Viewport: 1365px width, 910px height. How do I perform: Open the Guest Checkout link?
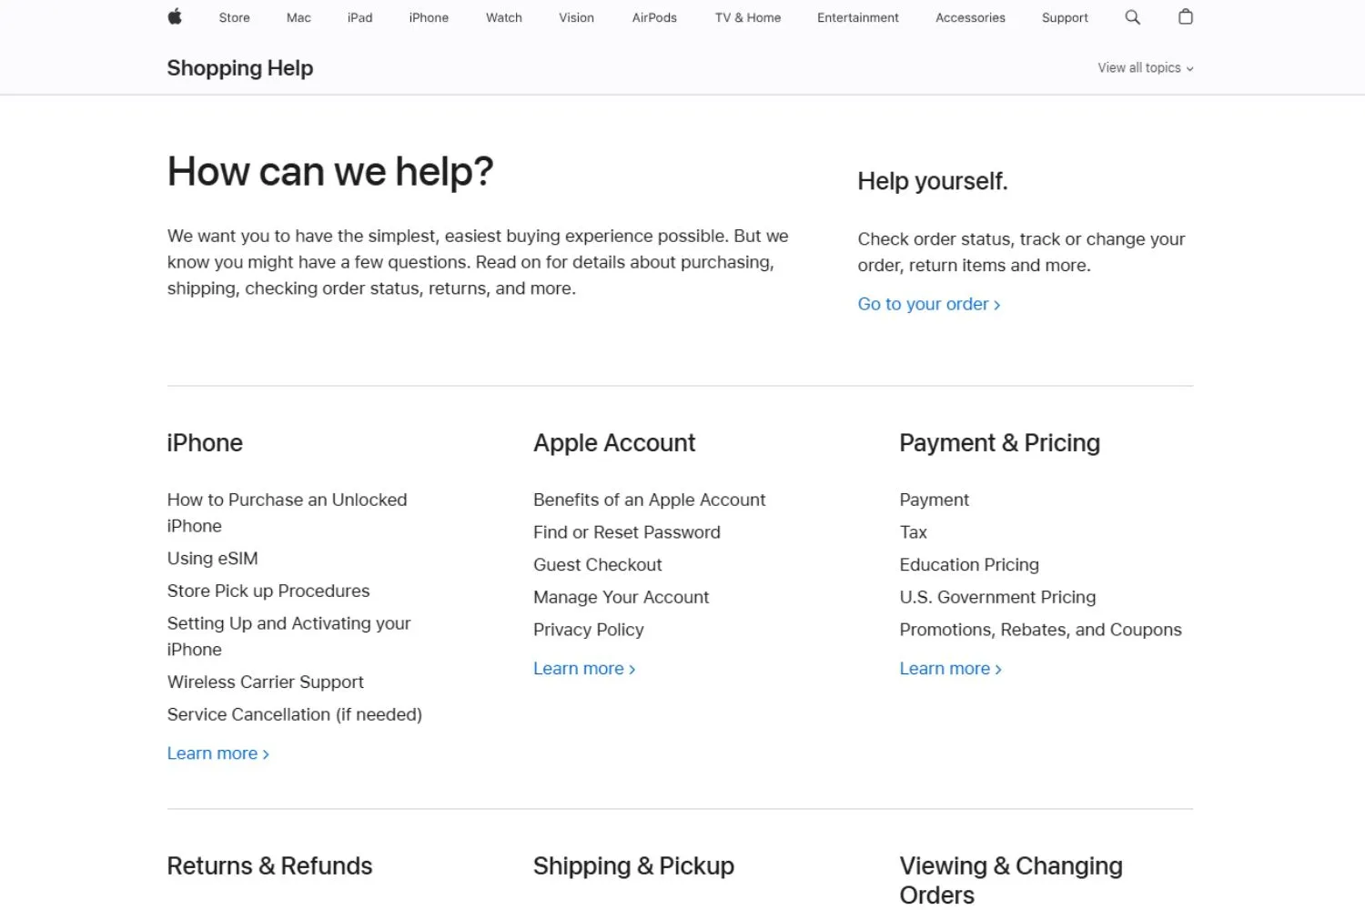598,565
